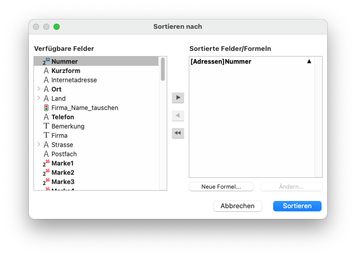Viewport: 356px width, 257px height.
Task: Click the available fields list scrollbar
Action: click(163, 70)
